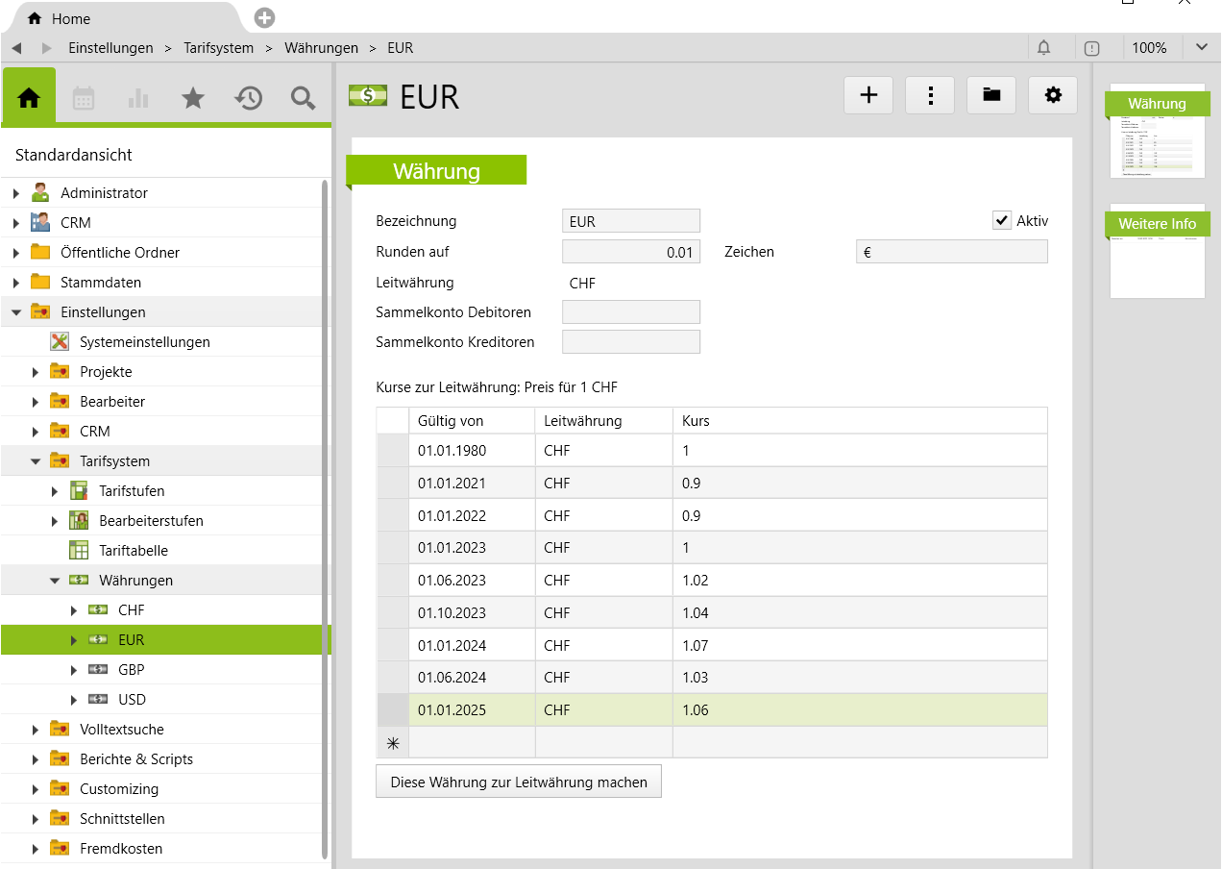Open the history clock icon
This screenshot has height=869, width=1222.
point(248,97)
